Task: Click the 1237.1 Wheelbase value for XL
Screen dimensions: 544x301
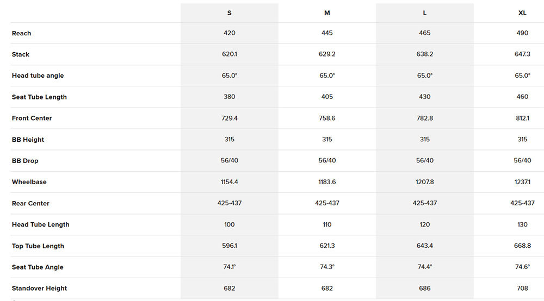Action: click(x=522, y=182)
